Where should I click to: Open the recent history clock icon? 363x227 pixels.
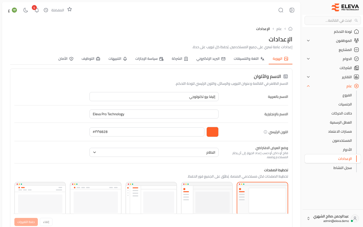[46, 10]
